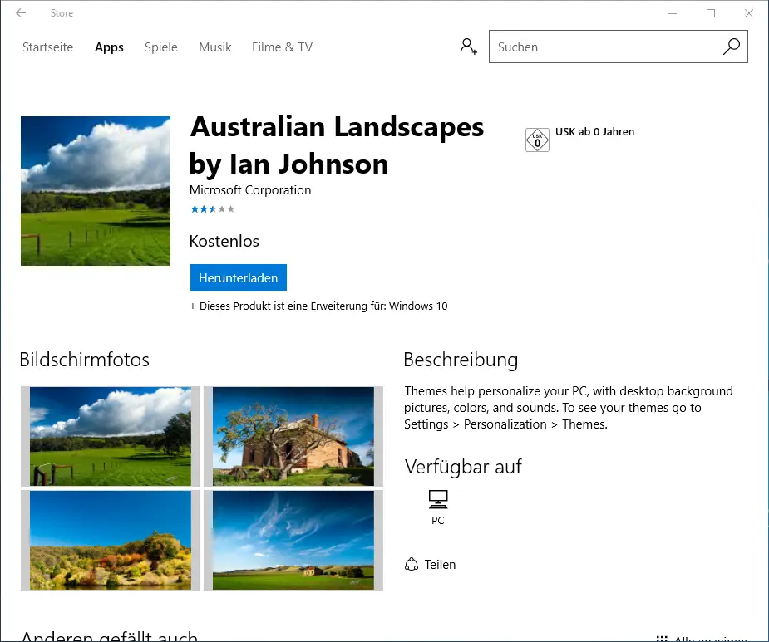
Task: Click the USK 0 rating badge
Action: tap(537, 140)
